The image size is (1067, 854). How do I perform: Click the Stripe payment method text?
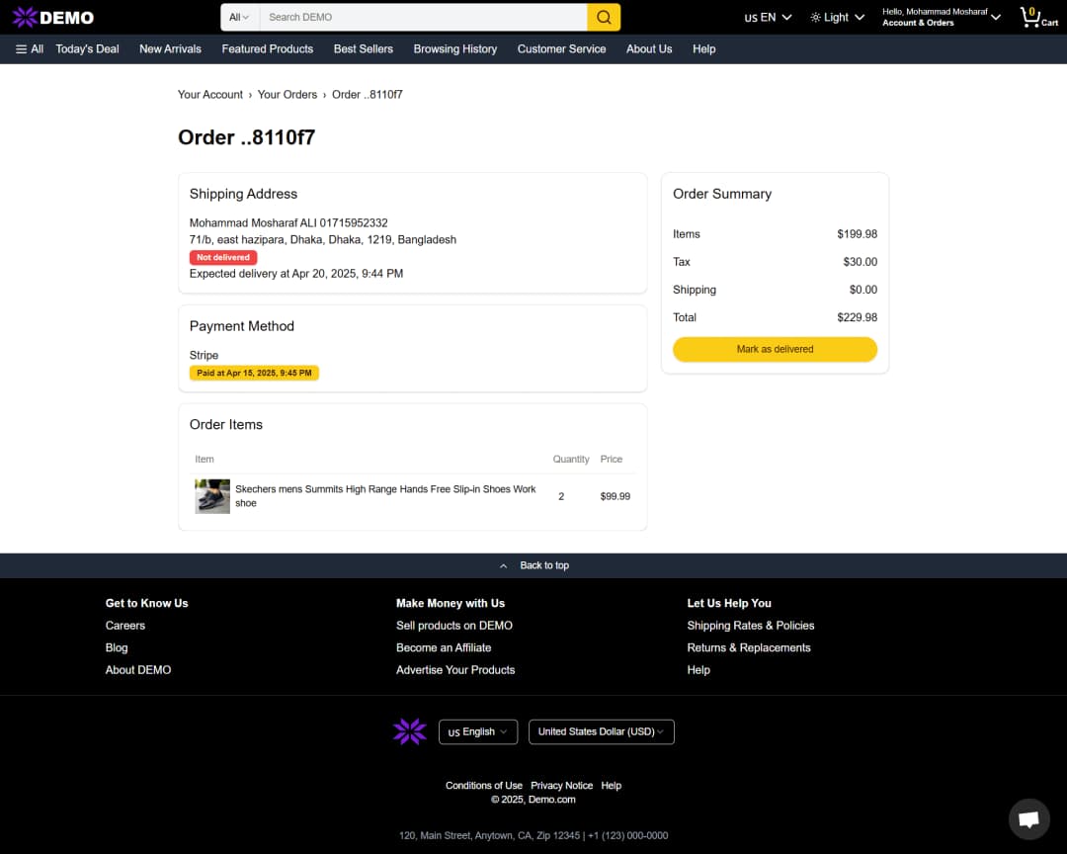[x=204, y=356]
